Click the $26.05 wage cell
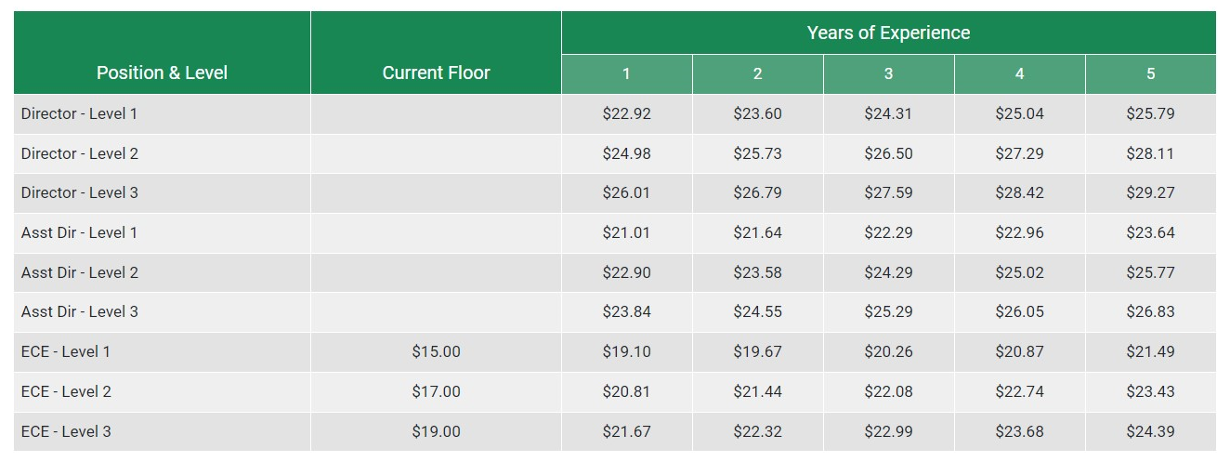This screenshot has width=1230, height=462. (1019, 312)
